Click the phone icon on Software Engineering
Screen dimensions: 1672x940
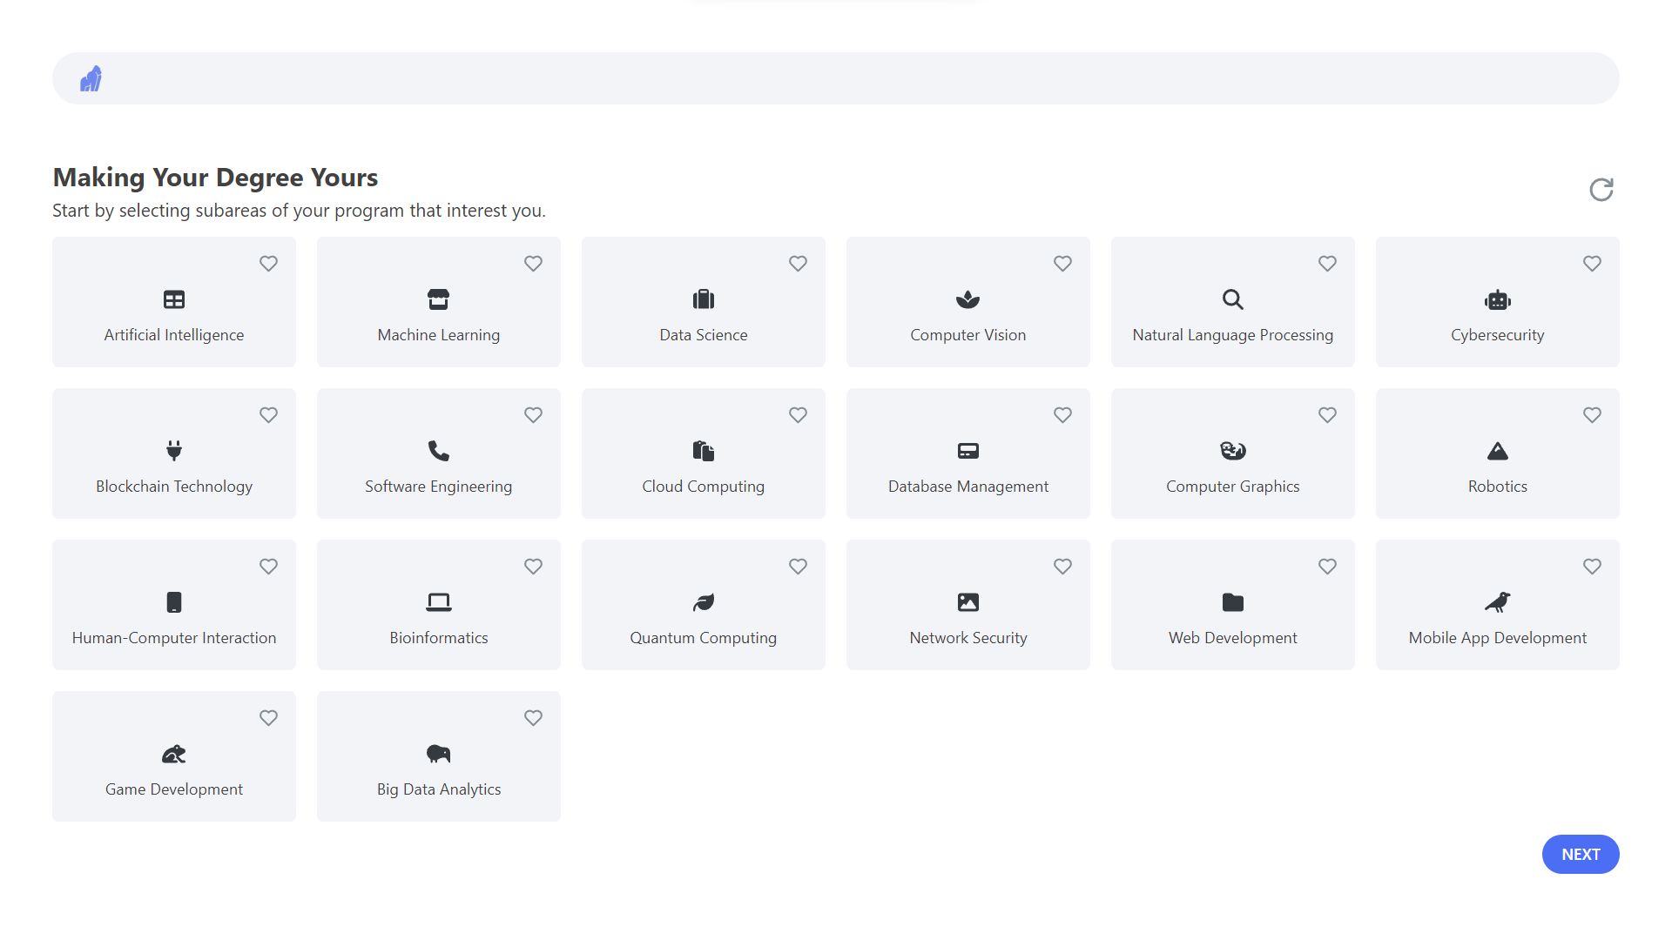point(439,451)
